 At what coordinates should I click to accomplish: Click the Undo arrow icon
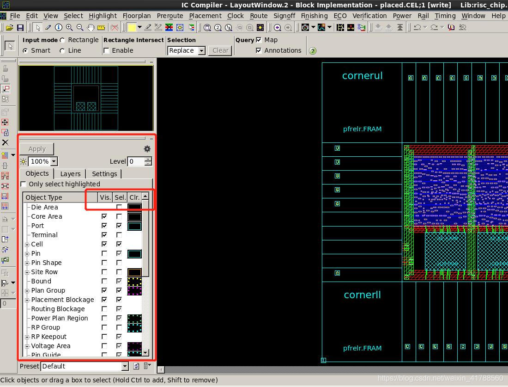[417, 28]
